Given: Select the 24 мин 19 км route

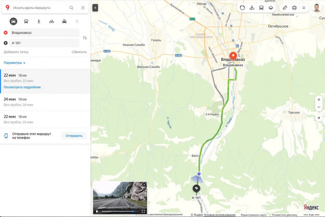Looking at the screenshot, I should [45, 102].
